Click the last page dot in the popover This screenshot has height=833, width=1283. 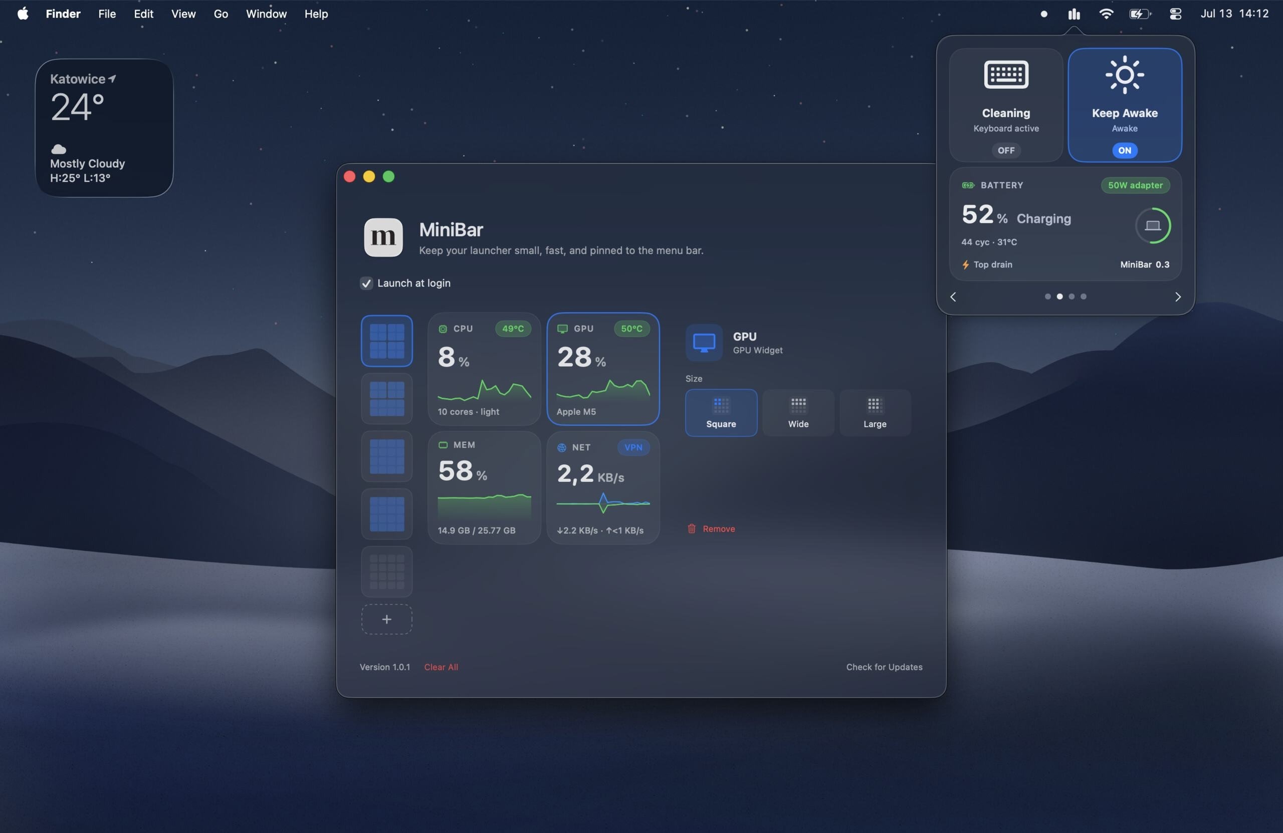pos(1084,297)
